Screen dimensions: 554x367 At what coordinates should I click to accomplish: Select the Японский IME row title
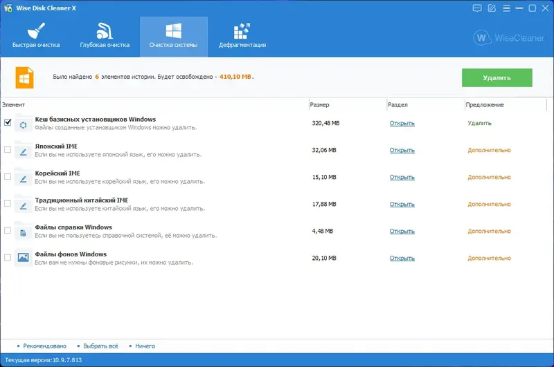coord(56,147)
